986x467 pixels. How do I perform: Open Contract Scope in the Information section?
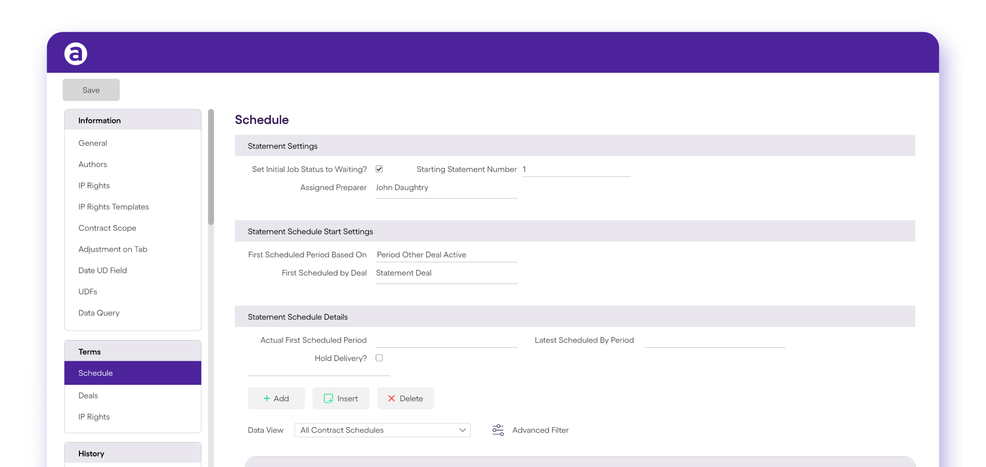tap(107, 228)
